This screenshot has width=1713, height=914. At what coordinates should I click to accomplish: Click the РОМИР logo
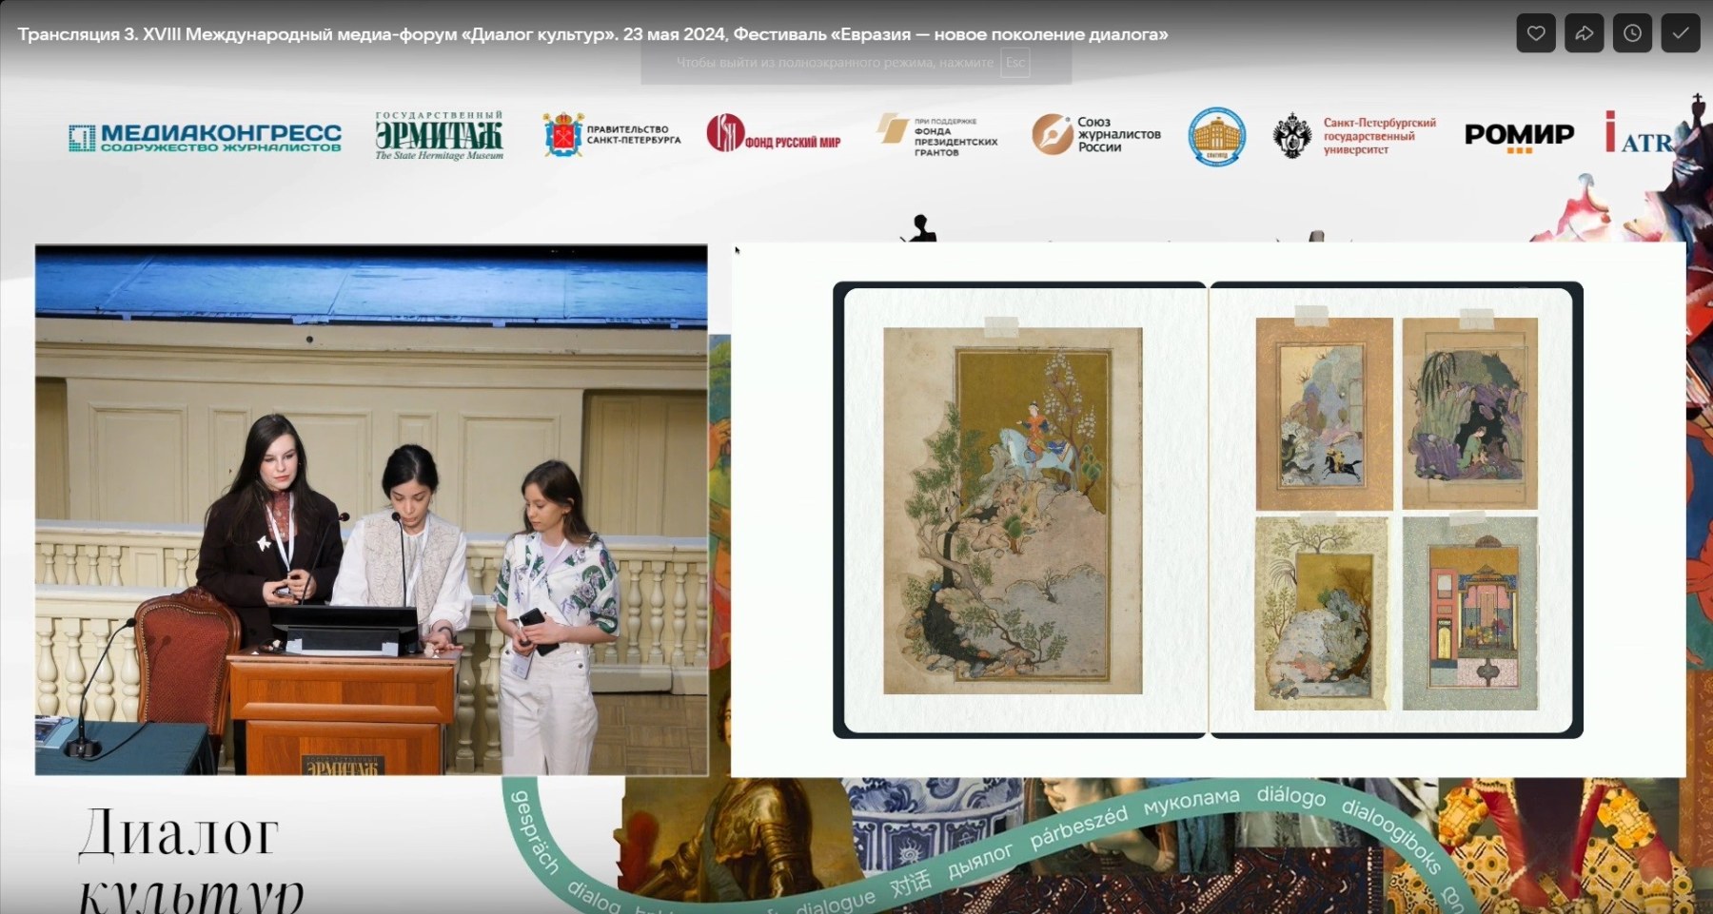[1519, 136]
